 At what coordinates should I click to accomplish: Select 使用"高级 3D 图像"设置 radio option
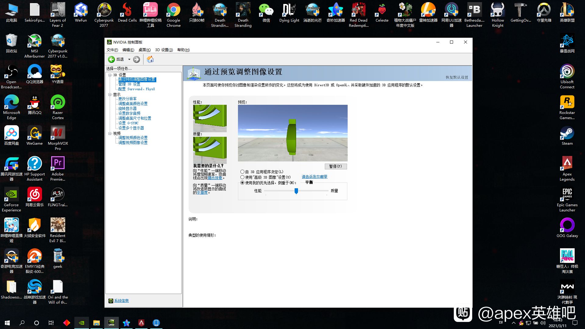click(x=242, y=177)
